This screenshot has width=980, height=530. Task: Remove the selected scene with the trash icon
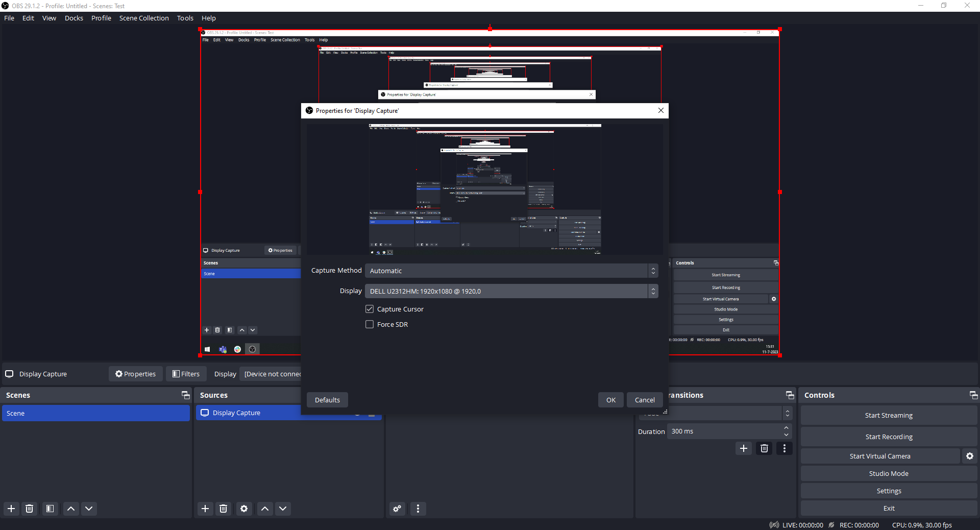pyautogui.click(x=30, y=509)
